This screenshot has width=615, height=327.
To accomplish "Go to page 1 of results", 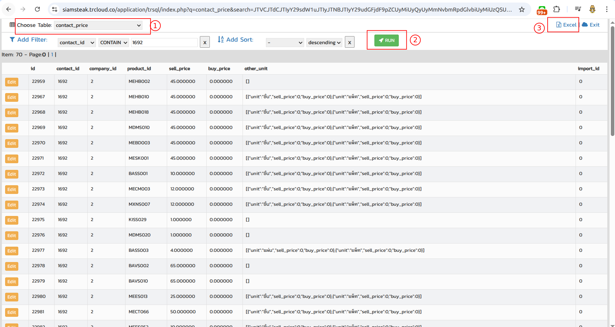I will [52, 55].
